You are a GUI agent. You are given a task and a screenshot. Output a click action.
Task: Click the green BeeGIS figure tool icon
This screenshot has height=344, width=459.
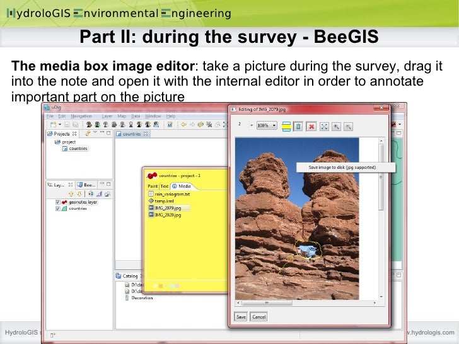click(97, 125)
